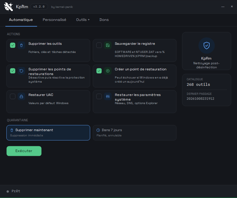Viewport: 237px width, 198px height.
Task: Click the 'by kernel-panik' author text
Action: pos(62,7)
